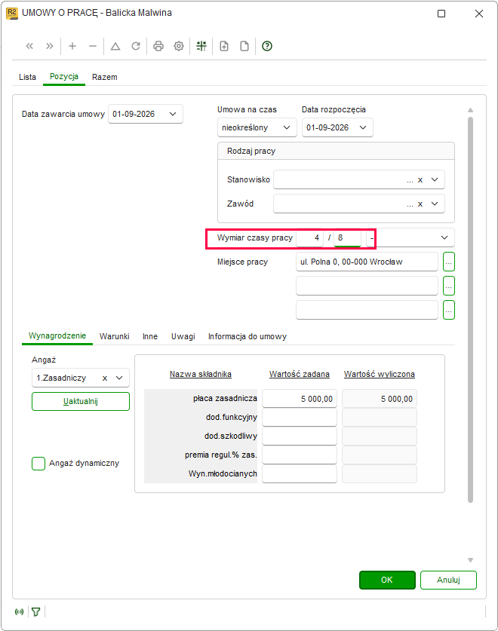Click the work time denominator field showing 8
The height and width of the screenshot is (631, 498).
tap(347, 237)
